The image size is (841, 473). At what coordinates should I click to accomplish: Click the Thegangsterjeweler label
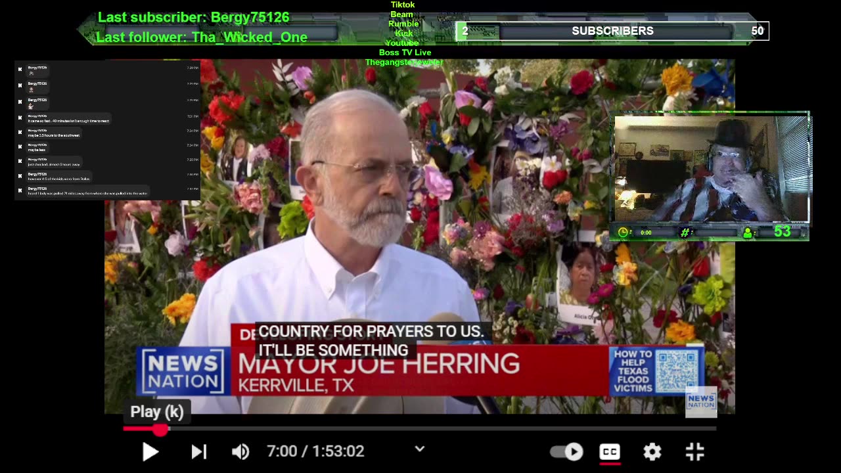404,62
